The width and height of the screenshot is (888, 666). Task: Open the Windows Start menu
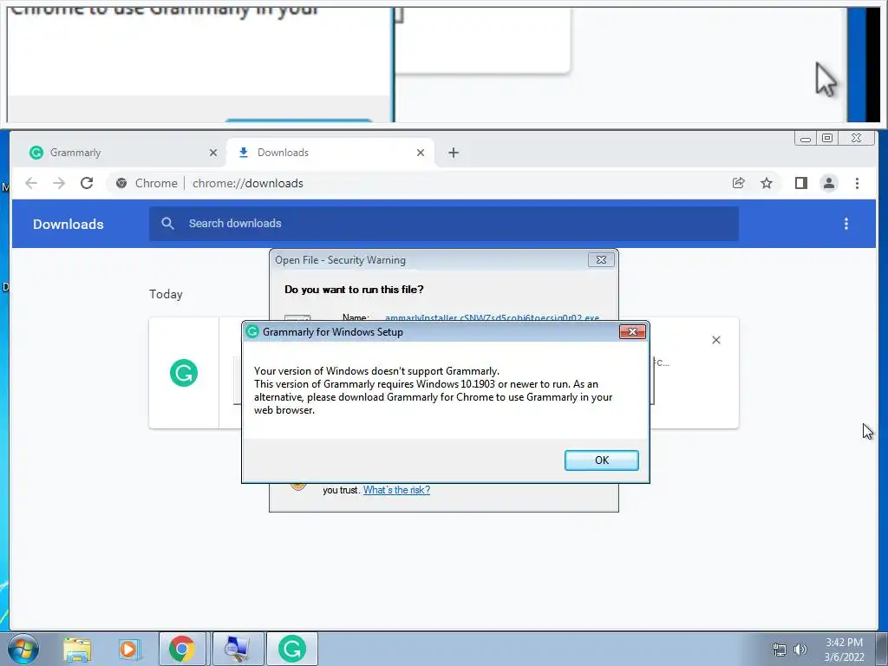pyautogui.click(x=23, y=649)
